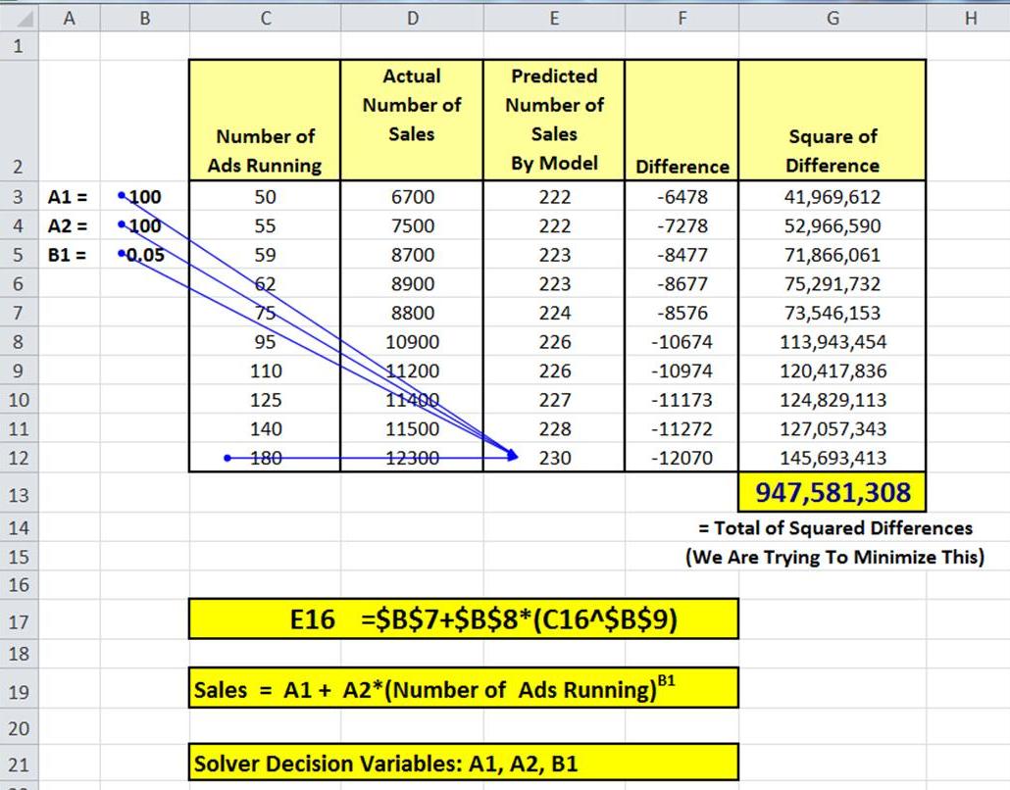1010x790 pixels.
Task: Click the Number of Ads Running header cell
Action: click(265, 121)
